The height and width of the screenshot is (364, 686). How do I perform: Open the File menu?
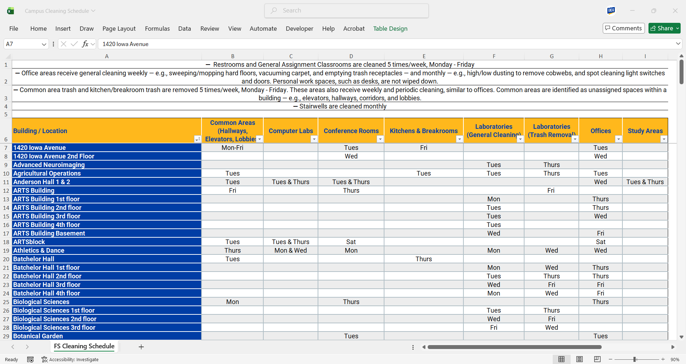point(14,29)
